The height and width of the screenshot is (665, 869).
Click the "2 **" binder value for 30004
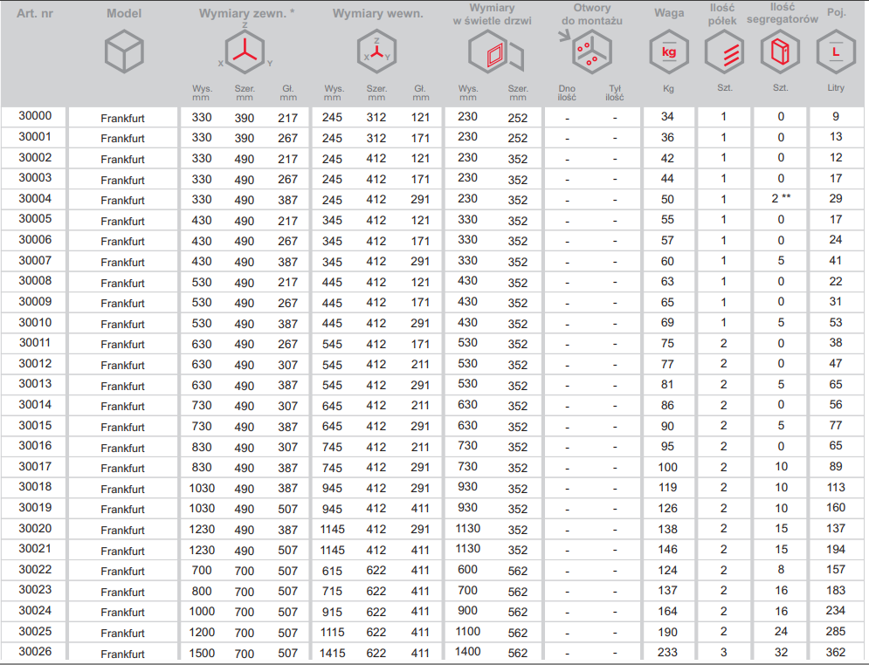coord(780,199)
